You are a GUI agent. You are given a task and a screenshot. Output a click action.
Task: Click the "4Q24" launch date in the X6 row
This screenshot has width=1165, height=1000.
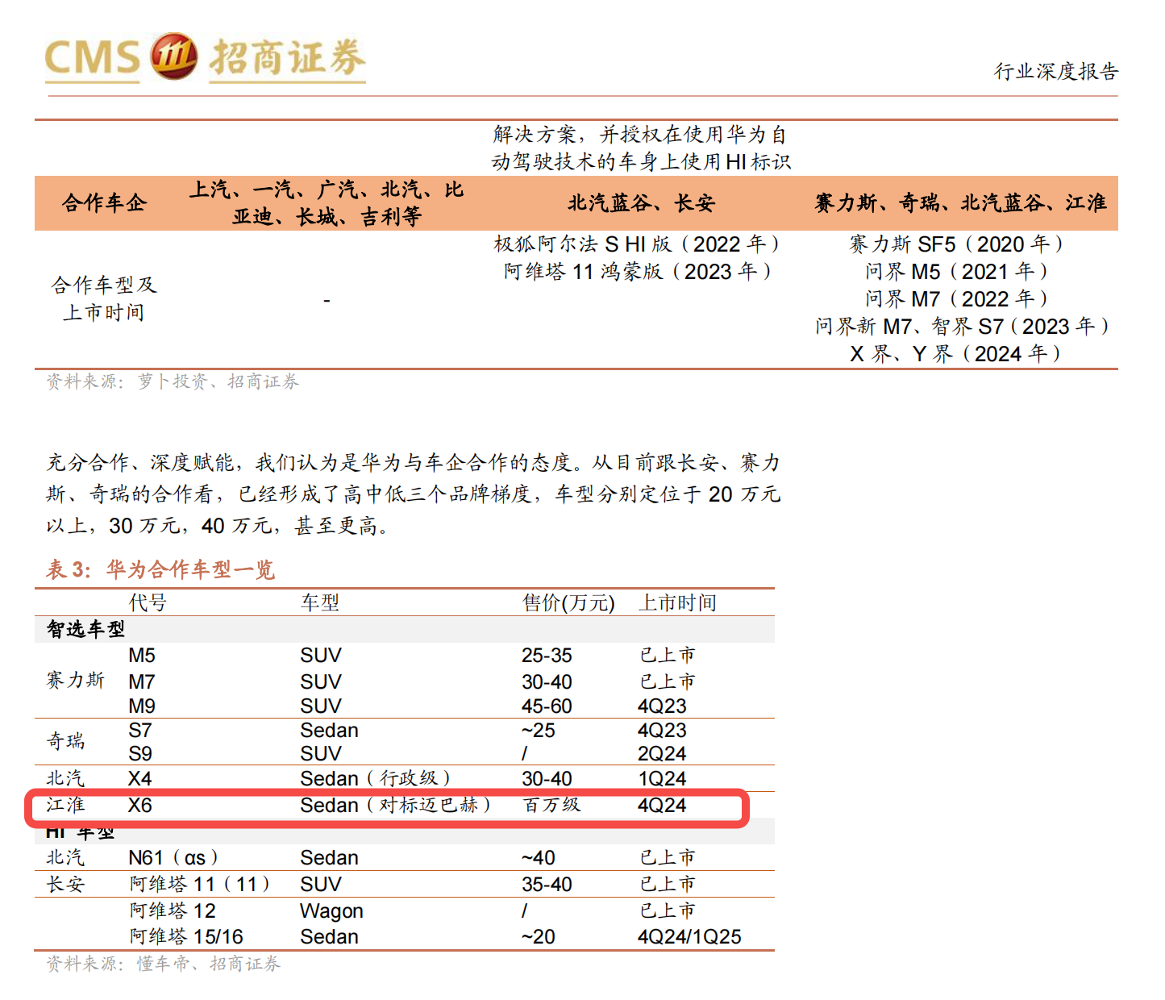point(662,805)
